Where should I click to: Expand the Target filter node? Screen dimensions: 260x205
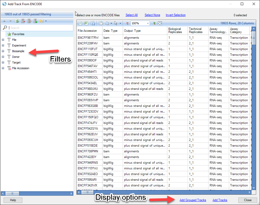point(3,62)
